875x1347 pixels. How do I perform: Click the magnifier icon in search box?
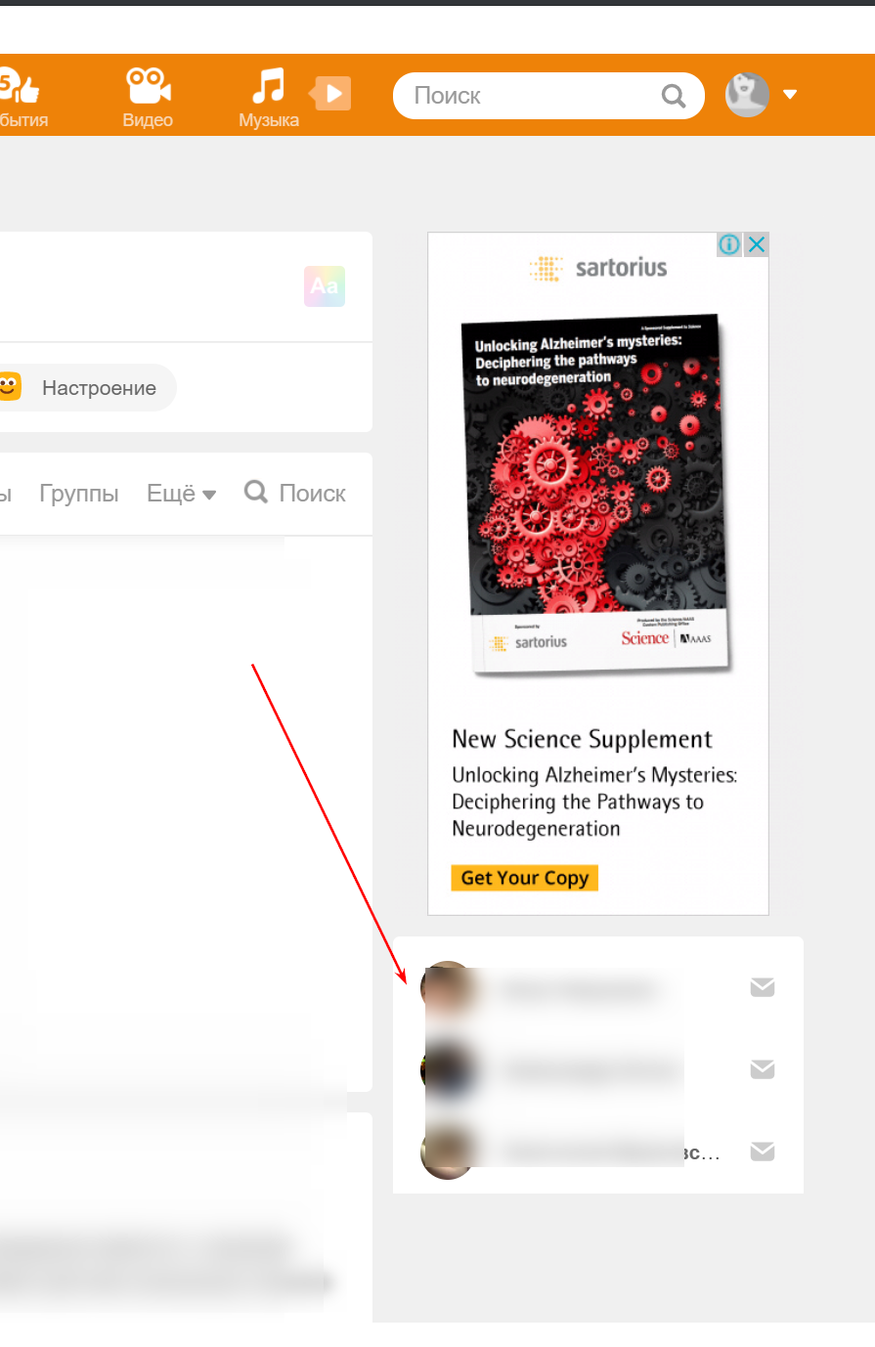click(x=674, y=96)
